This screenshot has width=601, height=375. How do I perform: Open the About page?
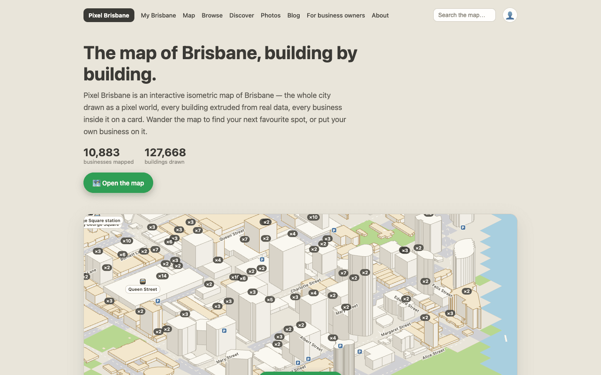[x=380, y=15]
